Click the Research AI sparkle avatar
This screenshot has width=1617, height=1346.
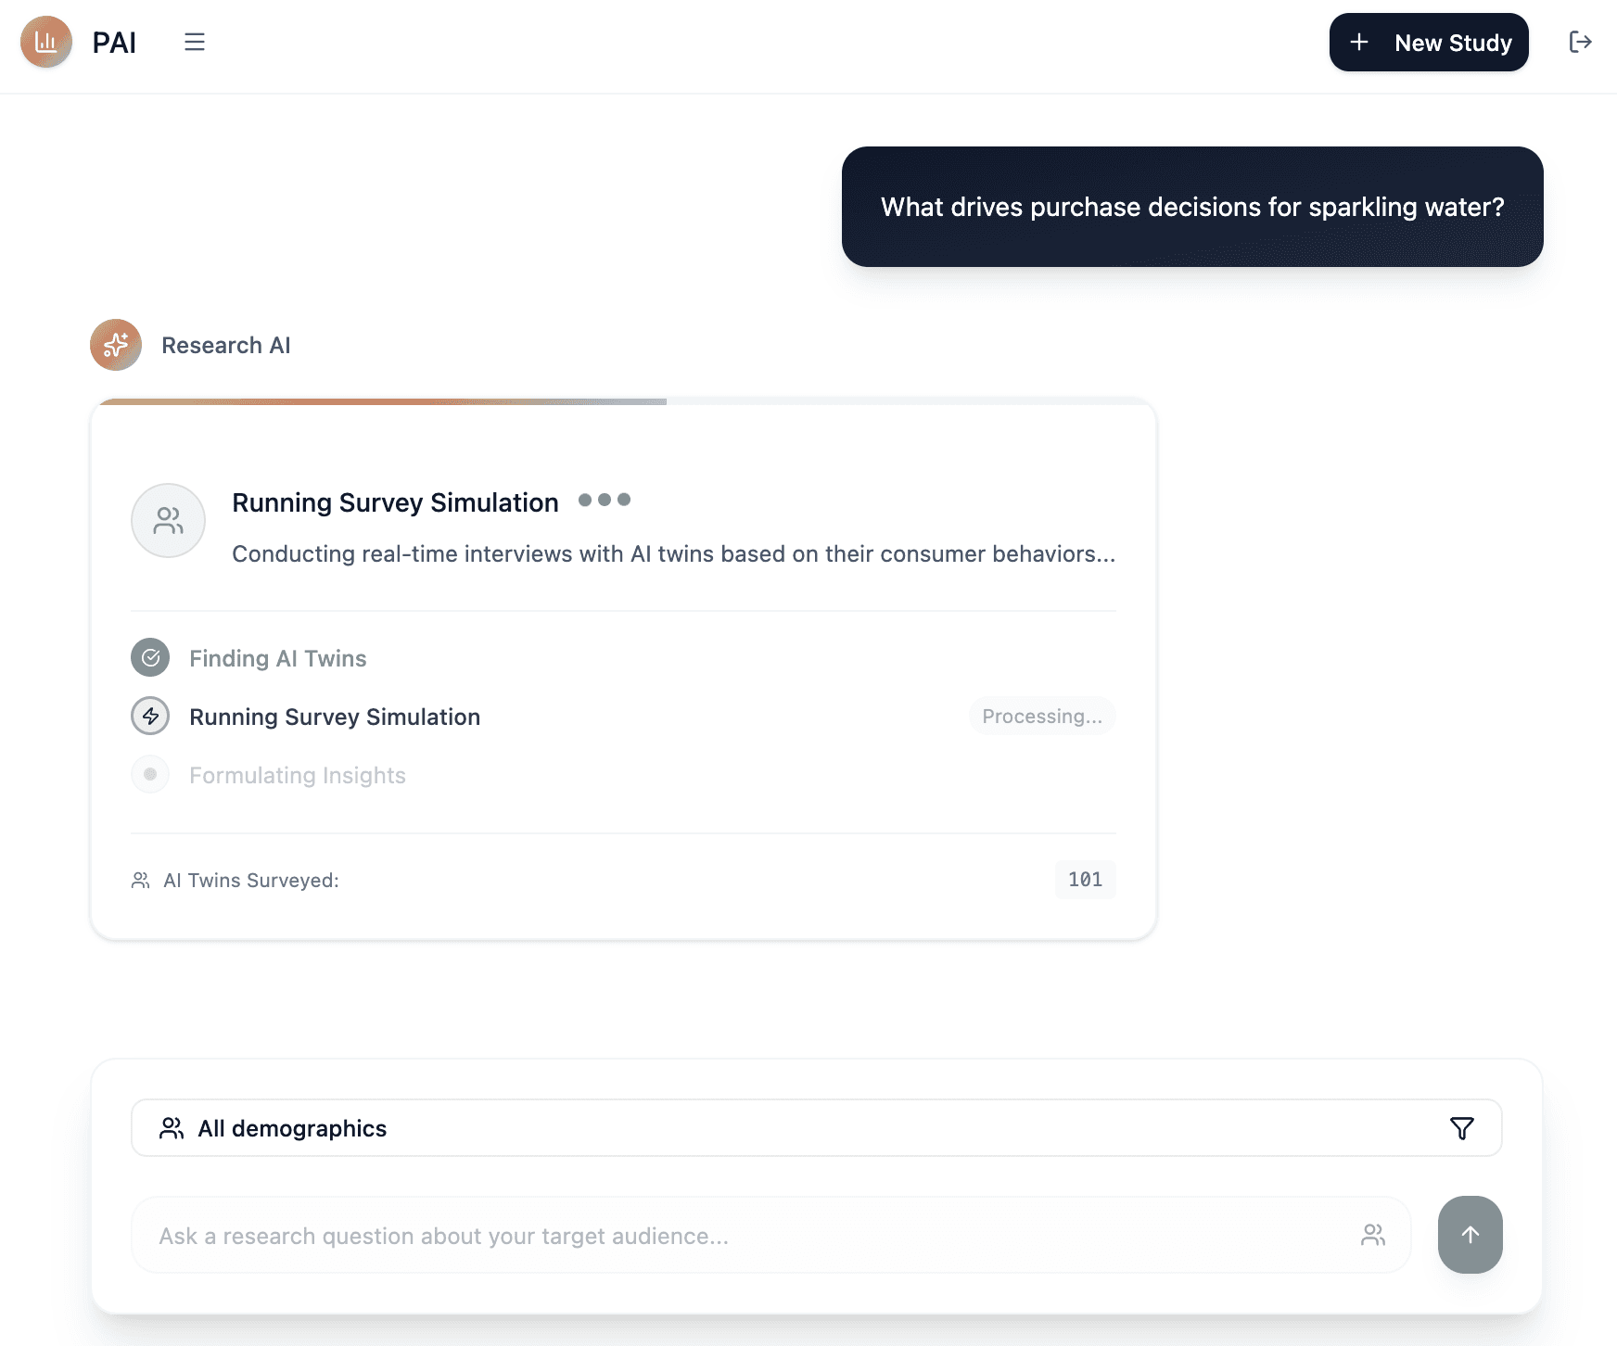tap(116, 345)
